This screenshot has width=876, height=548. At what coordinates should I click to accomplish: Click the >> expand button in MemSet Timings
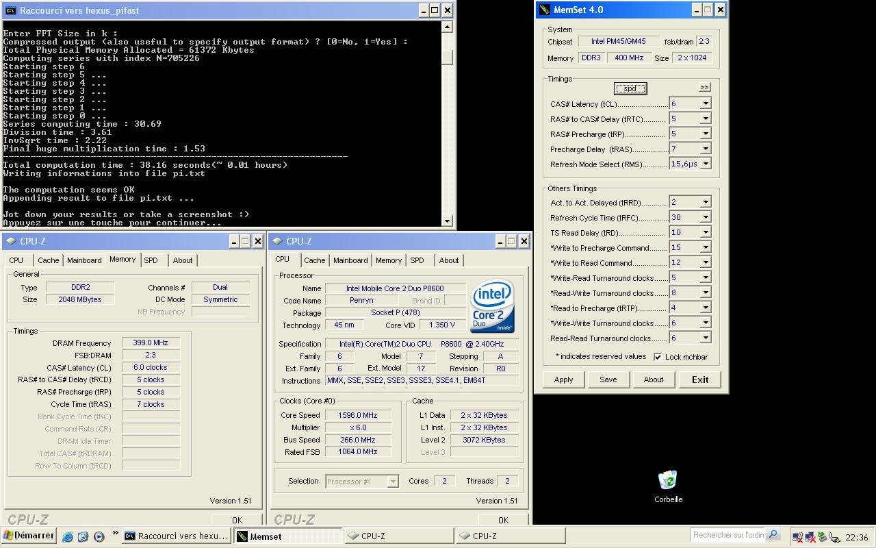(x=704, y=87)
